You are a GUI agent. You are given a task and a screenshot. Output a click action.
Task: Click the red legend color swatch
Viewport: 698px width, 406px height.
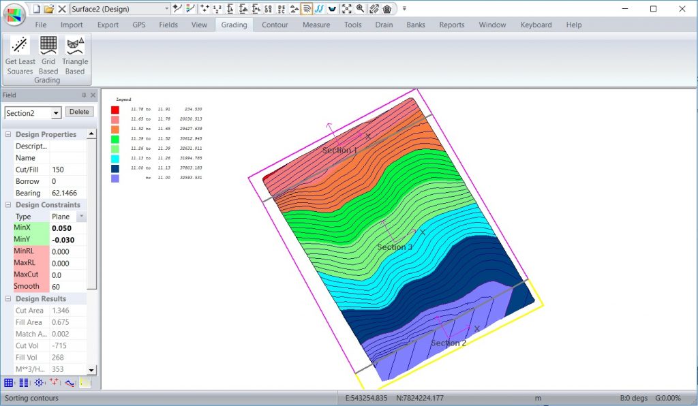(115, 109)
